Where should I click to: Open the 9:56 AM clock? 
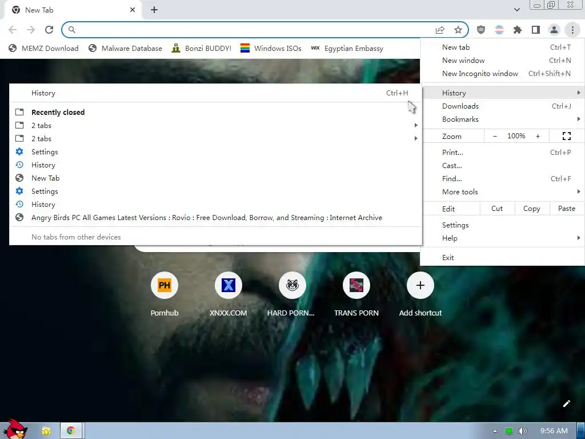[554, 431]
